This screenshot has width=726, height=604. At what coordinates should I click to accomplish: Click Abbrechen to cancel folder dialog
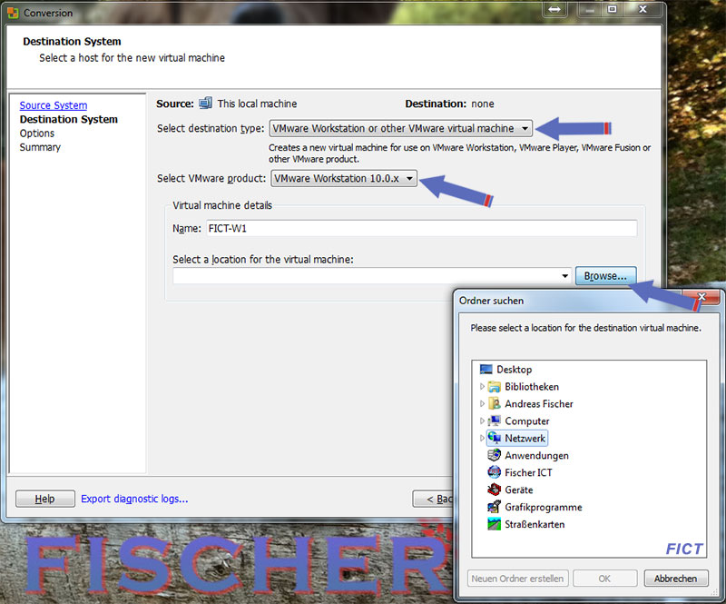(x=675, y=579)
